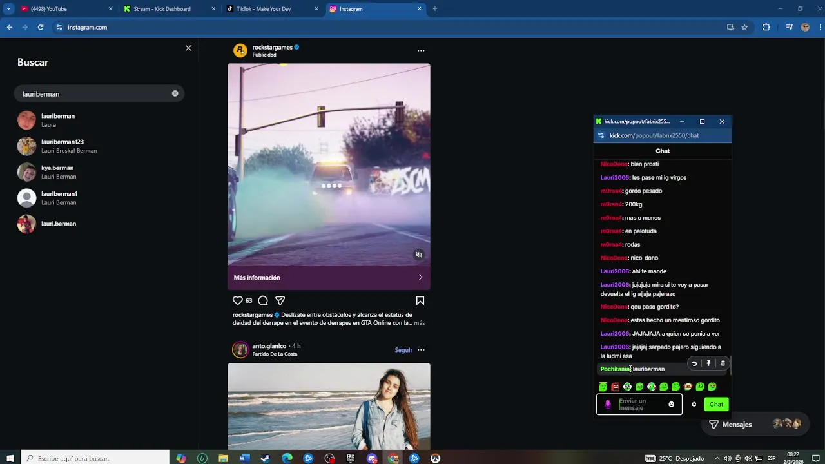Open rockstargames profile avatar
The height and width of the screenshot is (464, 825).
240,50
